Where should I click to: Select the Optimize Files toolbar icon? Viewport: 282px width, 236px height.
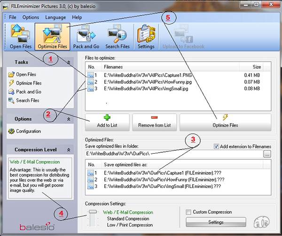(52, 37)
